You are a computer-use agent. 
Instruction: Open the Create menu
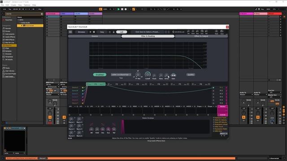(x=13, y=5)
